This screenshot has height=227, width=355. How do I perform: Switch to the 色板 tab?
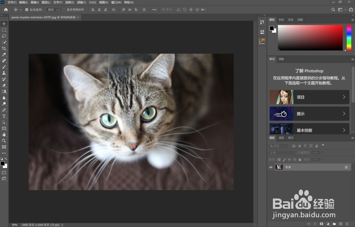(x=281, y=20)
